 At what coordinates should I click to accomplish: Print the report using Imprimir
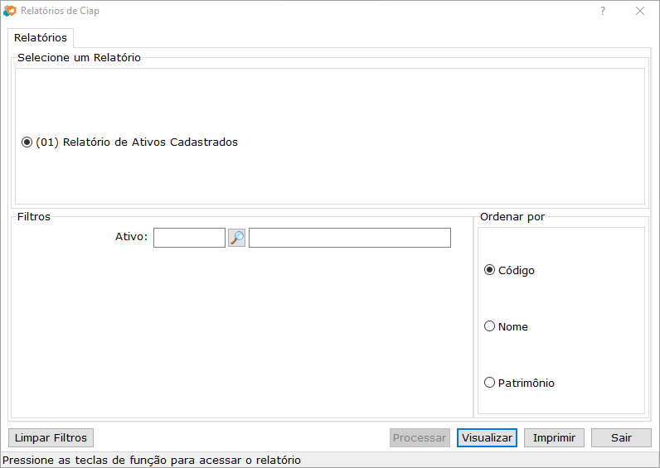click(554, 437)
